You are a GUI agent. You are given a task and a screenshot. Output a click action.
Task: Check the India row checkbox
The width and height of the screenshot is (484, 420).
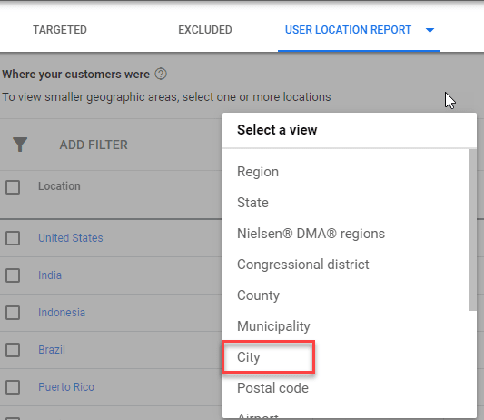13,275
